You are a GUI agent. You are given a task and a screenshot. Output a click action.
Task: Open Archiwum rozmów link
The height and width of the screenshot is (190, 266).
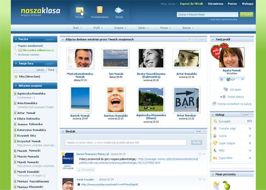[x=28, y=55]
